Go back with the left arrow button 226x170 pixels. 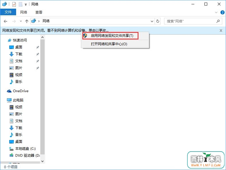coord(5,21)
